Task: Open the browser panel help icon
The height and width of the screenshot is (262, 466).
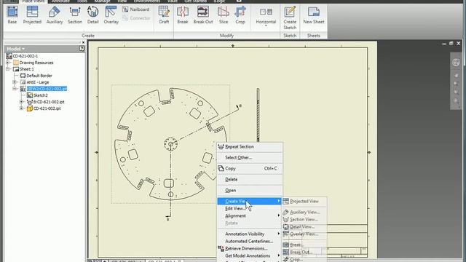Action: (x=82, y=49)
